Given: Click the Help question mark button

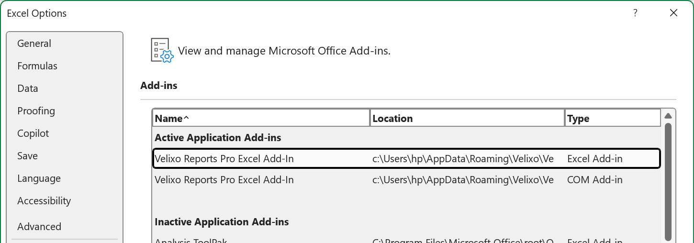Looking at the screenshot, I should 635,13.
